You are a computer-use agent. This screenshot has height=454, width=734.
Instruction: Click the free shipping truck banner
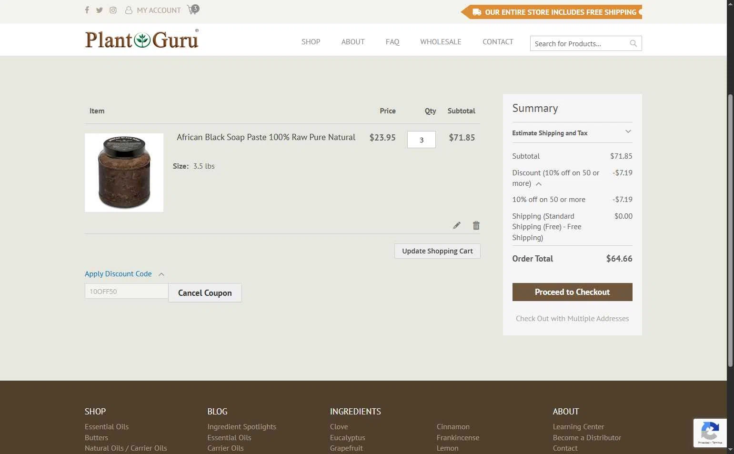[552, 12]
